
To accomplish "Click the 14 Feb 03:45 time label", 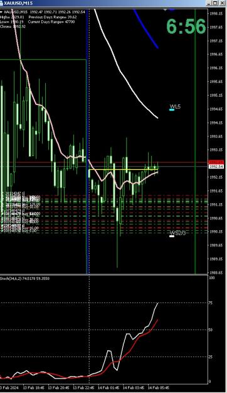I will [134, 387].
